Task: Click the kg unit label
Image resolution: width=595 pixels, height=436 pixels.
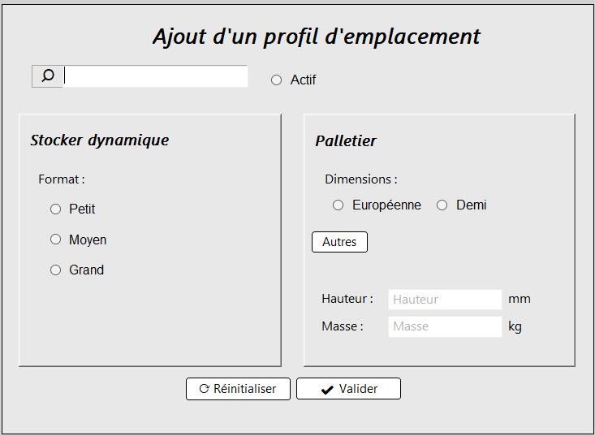Action: (515, 326)
